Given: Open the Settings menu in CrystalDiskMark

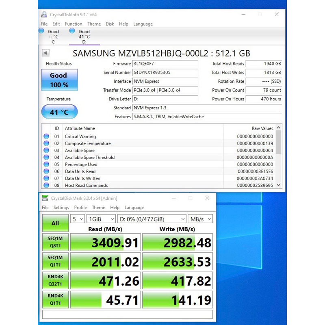Looking at the screenshot, I should (x=61, y=208).
